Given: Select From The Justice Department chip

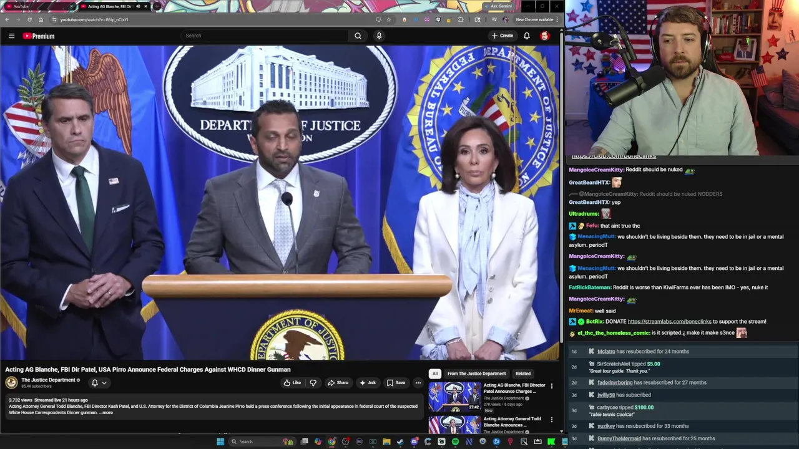Looking at the screenshot, I should 476,374.
